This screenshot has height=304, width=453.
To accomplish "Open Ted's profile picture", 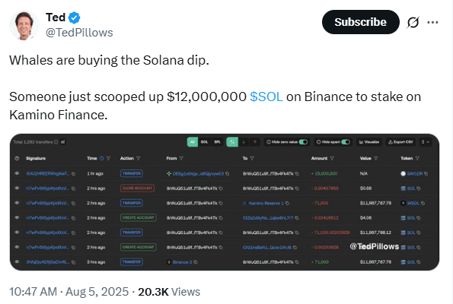I will [24, 25].
